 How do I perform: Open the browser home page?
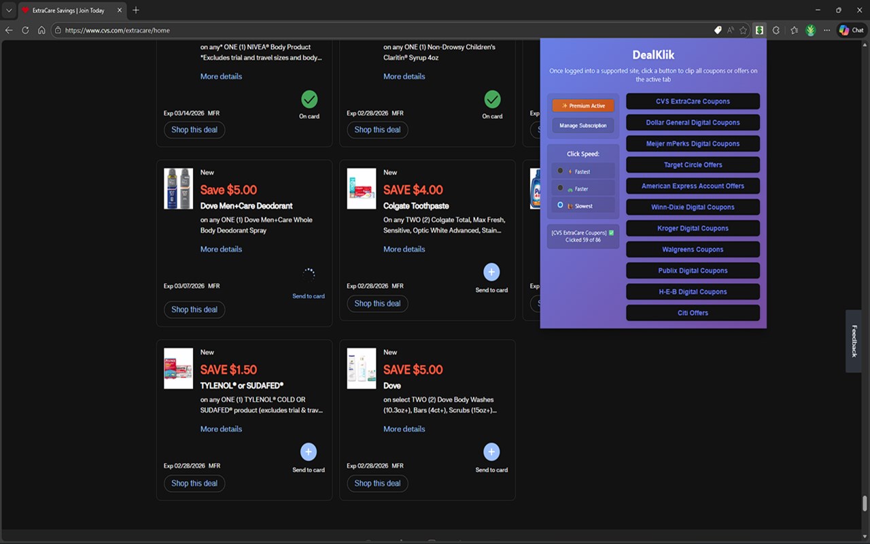point(41,30)
